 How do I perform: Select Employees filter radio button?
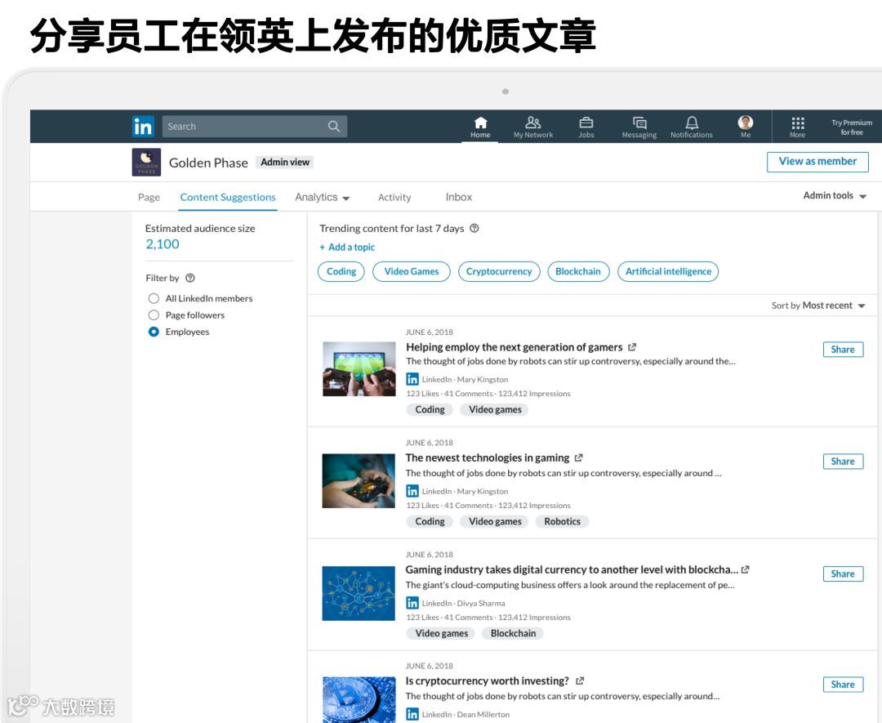coord(154,332)
